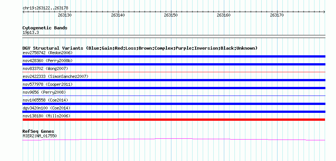The height and width of the screenshot is (161, 336).
Task: Click the DGV Structural Variants track title
Action: 140,48
